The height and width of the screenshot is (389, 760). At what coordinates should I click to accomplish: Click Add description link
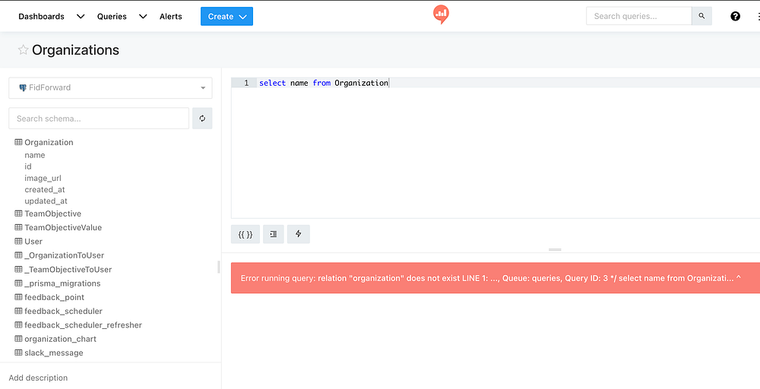pyautogui.click(x=38, y=378)
